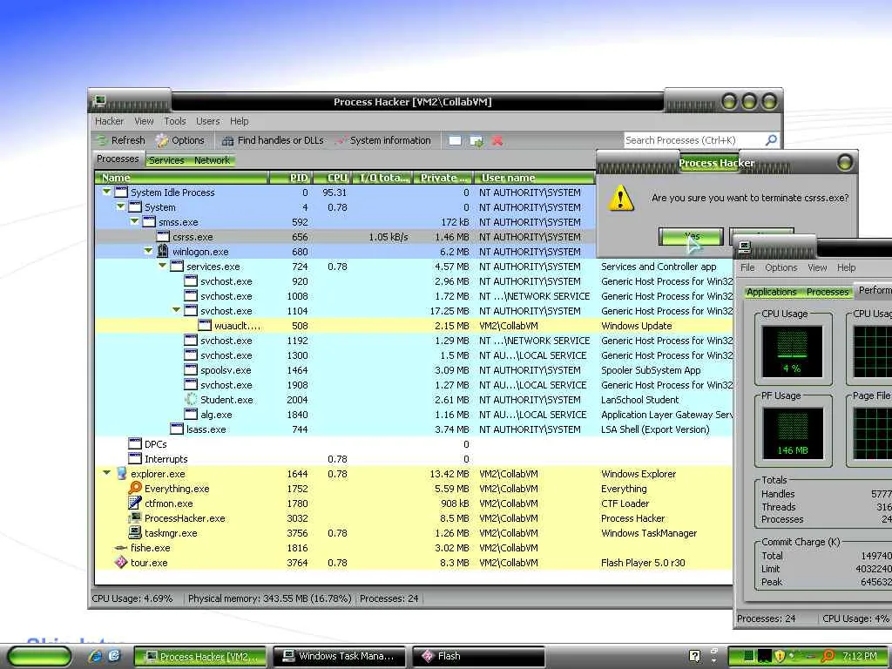This screenshot has height=669, width=892.
Task: Open Task Manager's Options menu
Action: pos(780,267)
